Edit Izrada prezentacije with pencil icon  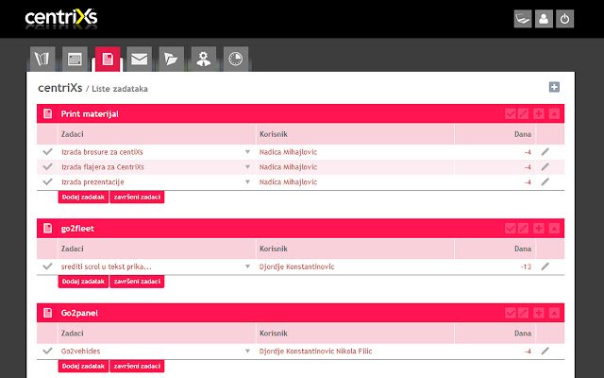click(x=545, y=182)
